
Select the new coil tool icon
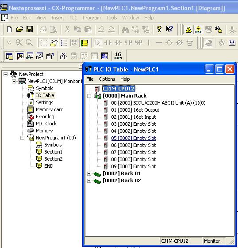[x=169, y=43]
